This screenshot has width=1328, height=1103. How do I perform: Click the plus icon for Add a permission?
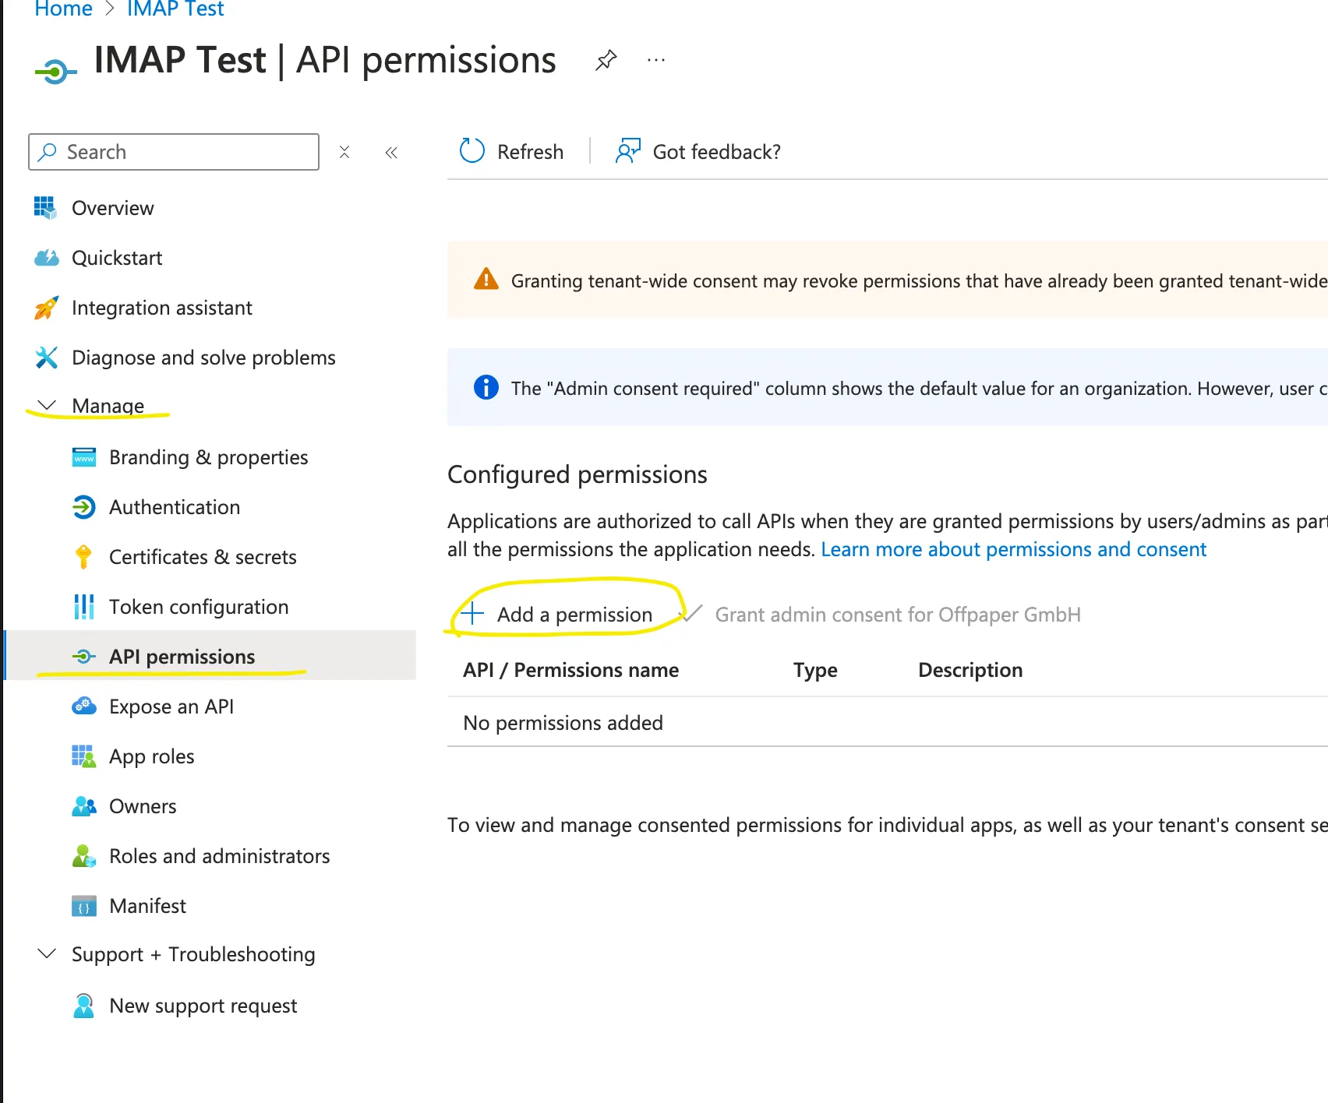tap(472, 614)
